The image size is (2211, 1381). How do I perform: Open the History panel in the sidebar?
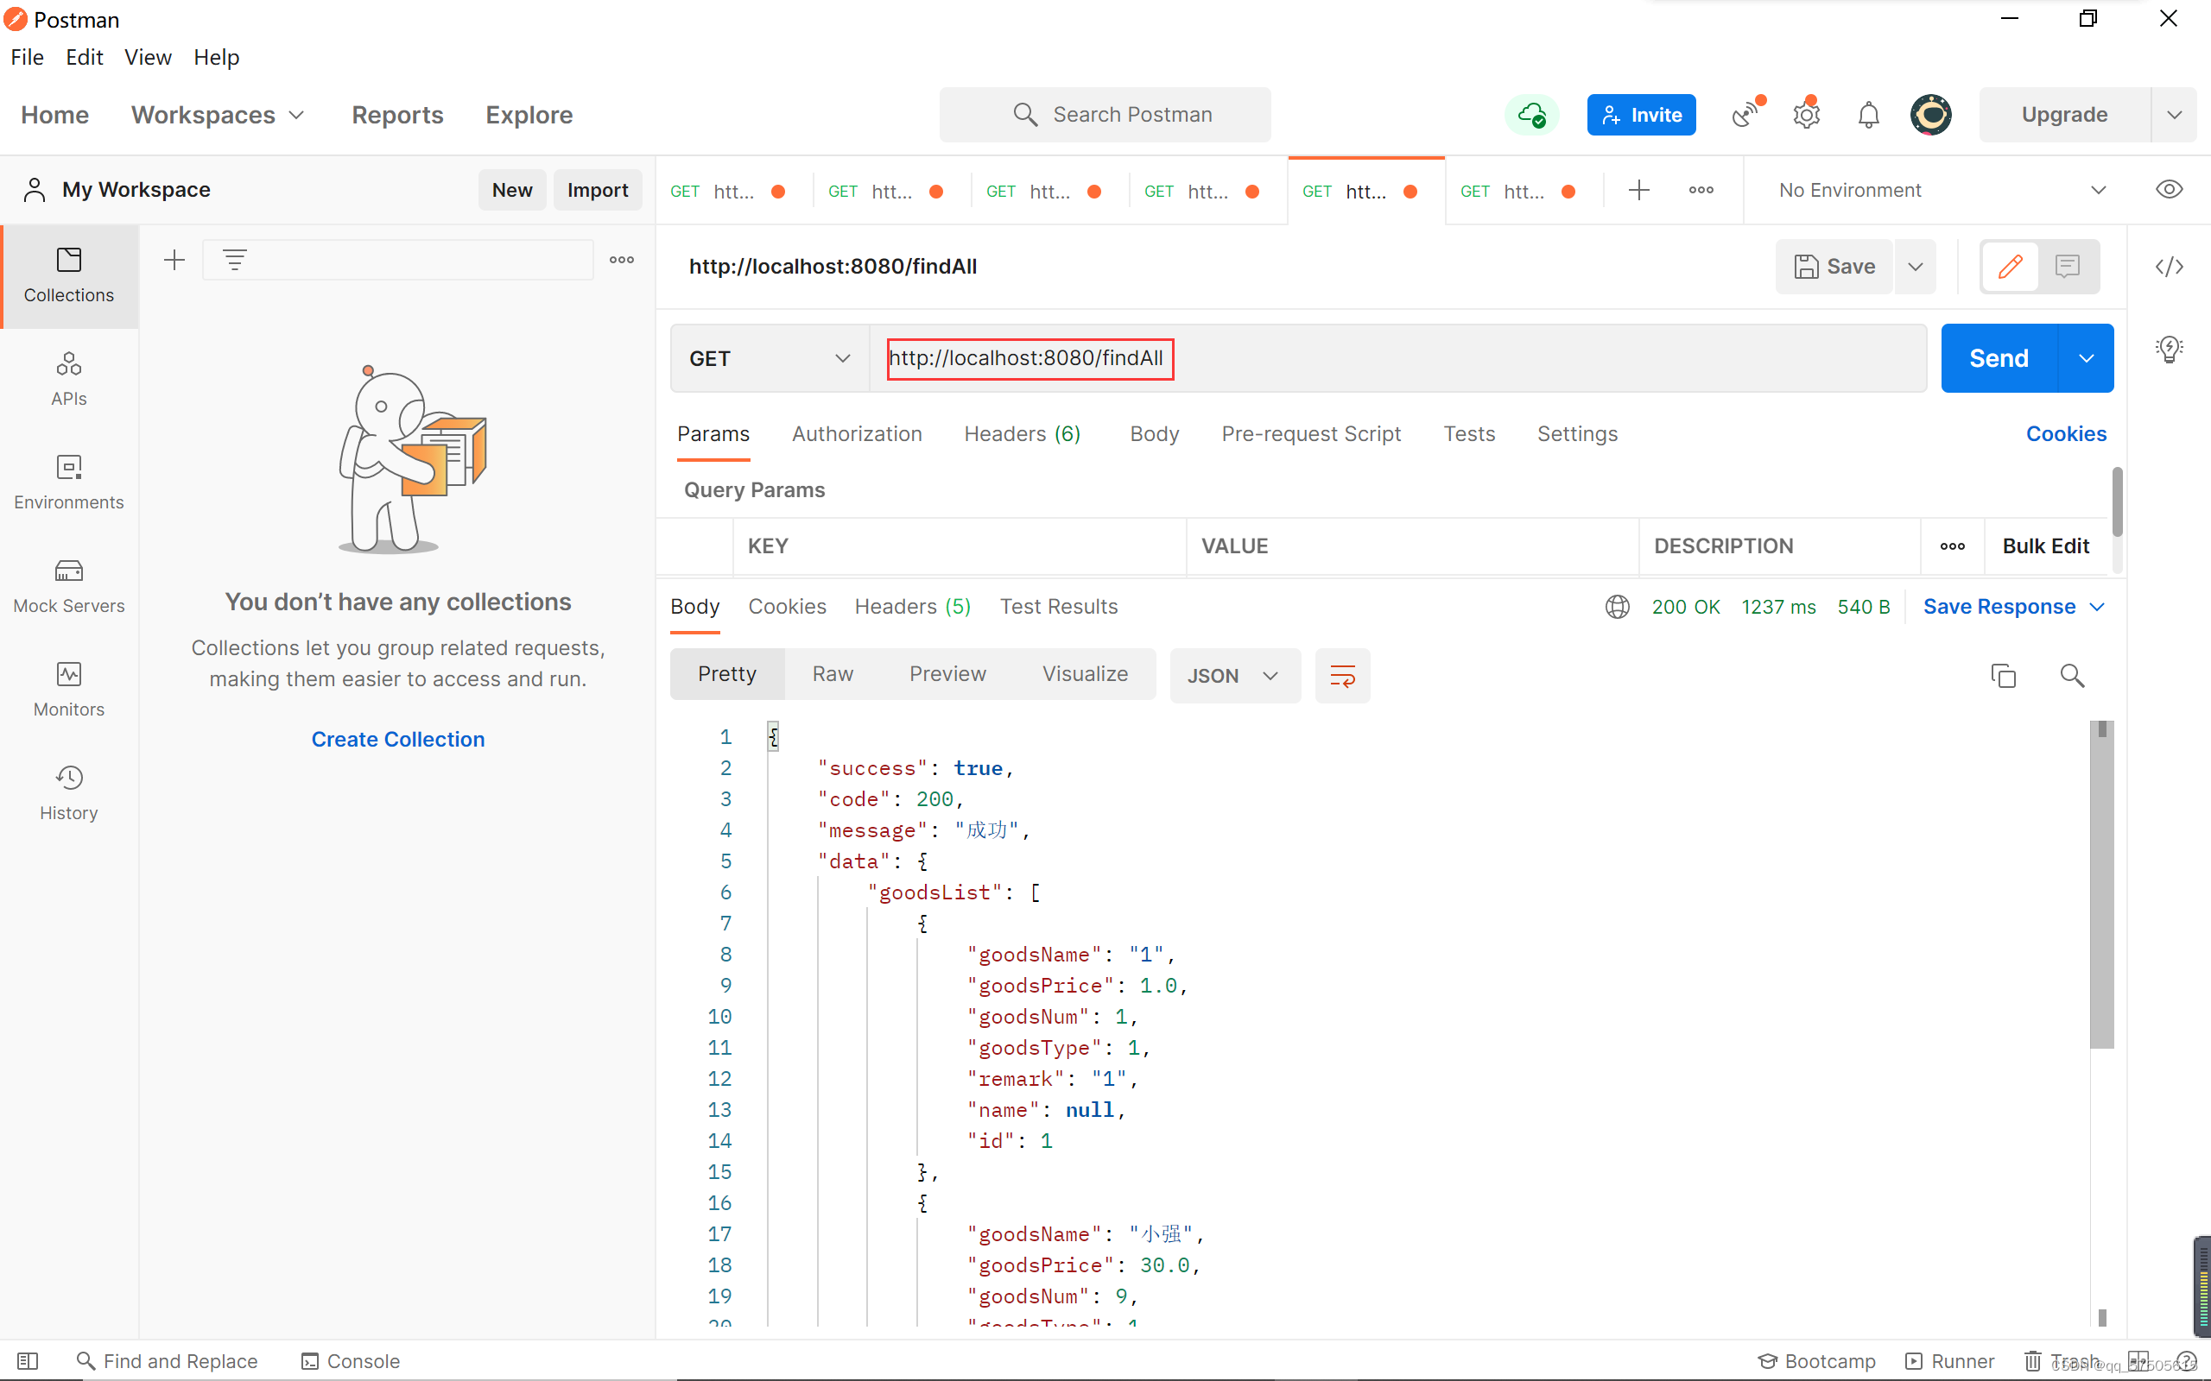pyautogui.click(x=68, y=791)
